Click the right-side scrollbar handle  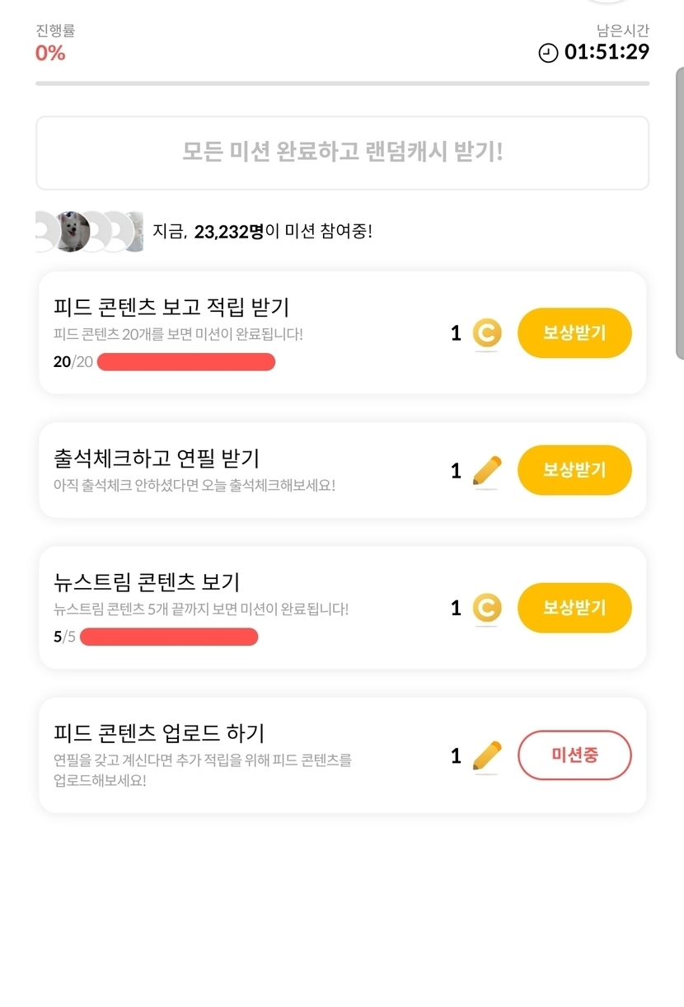pyautogui.click(x=679, y=213)
